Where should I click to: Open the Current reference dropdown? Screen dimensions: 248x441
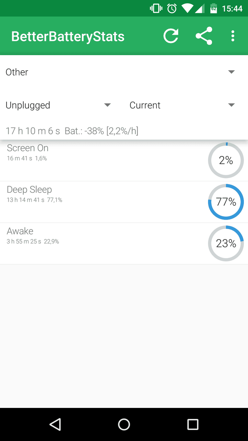pos(182,105)
